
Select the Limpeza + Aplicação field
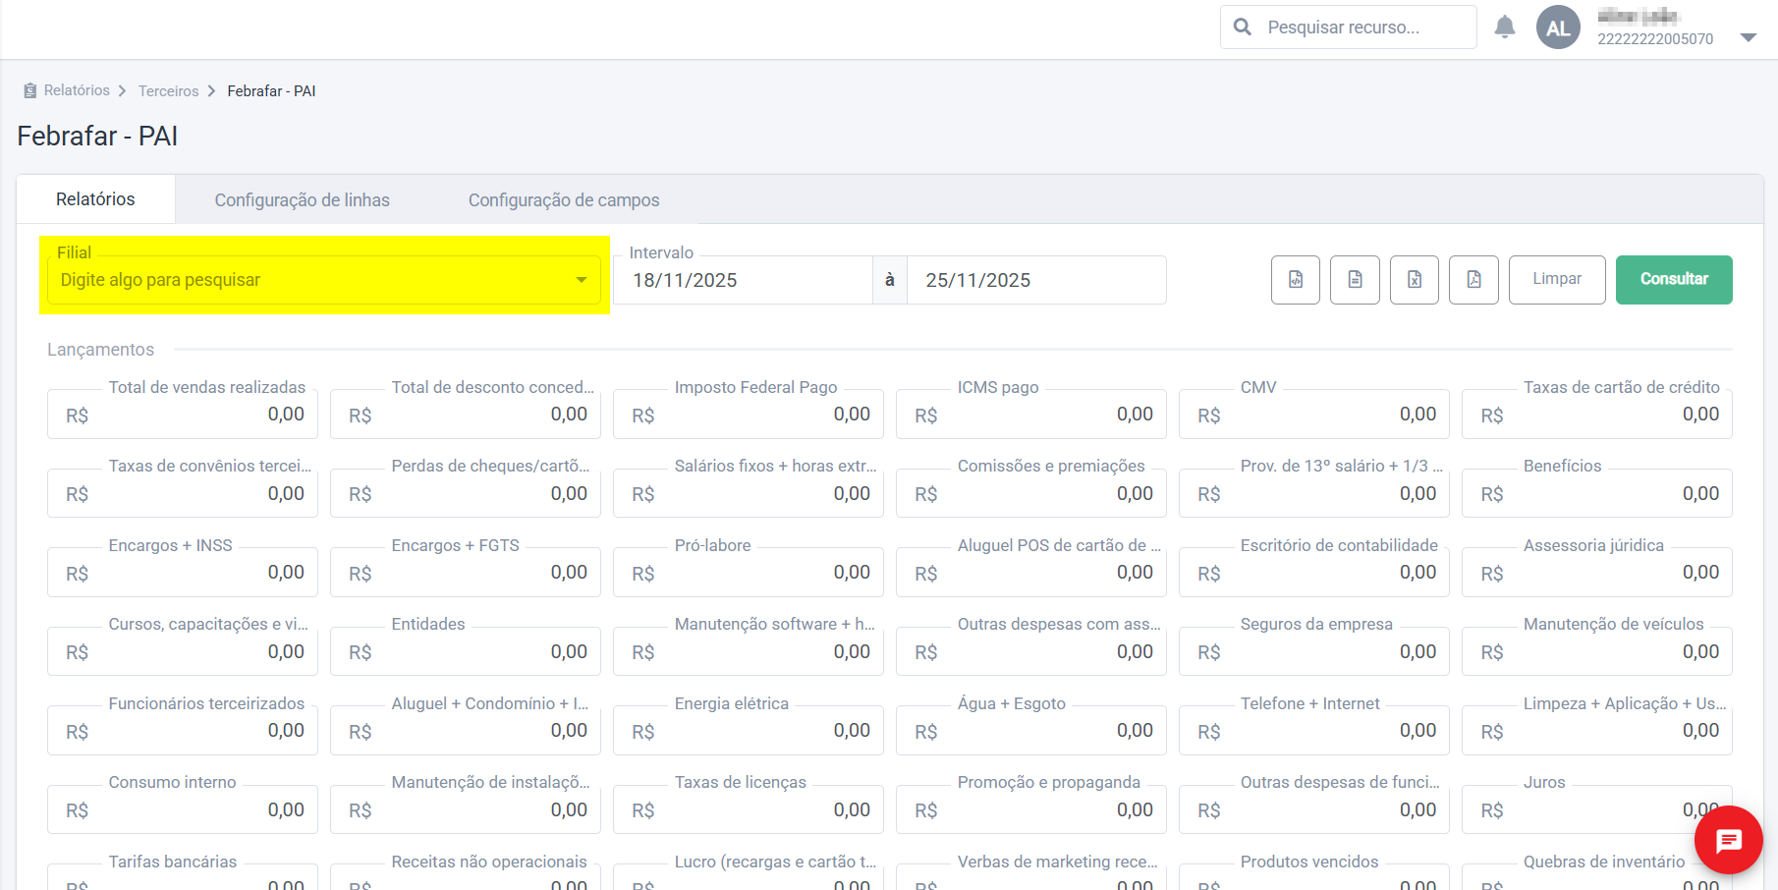1597,731
